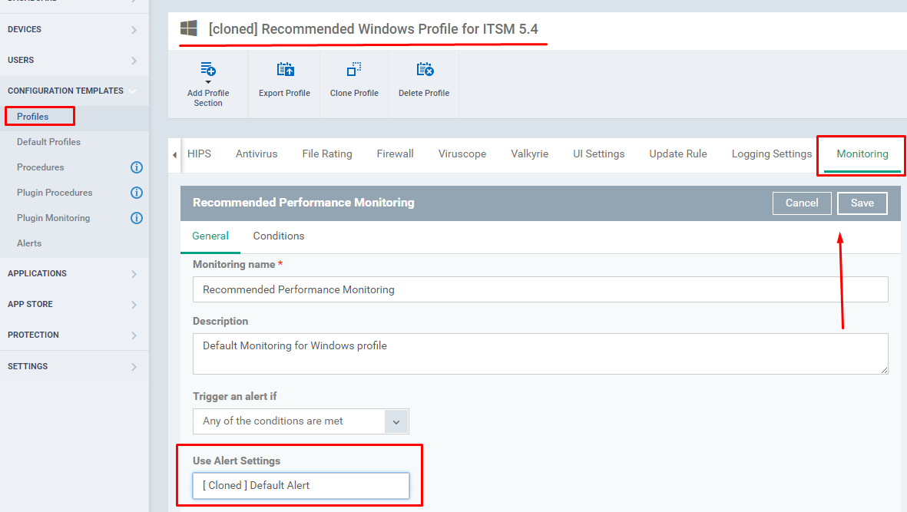The height and width of the screenshot is (512, 907).
Task: Open Plugin Procedures in the sidebar
Action: (55, 193)
